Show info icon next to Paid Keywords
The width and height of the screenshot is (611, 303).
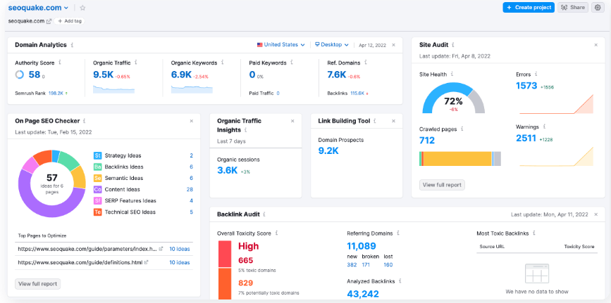click(x=292, y=63)
